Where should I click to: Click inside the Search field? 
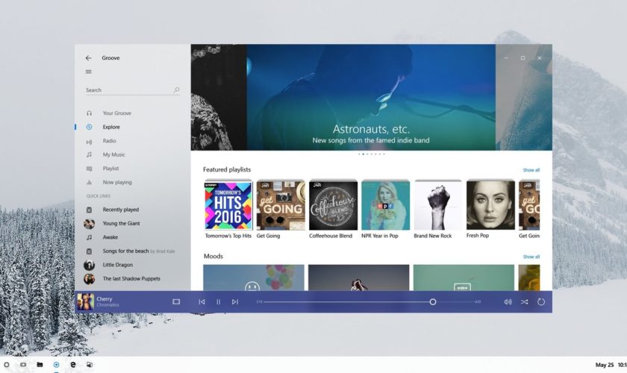pyautogui.click(x=132, y=90)
